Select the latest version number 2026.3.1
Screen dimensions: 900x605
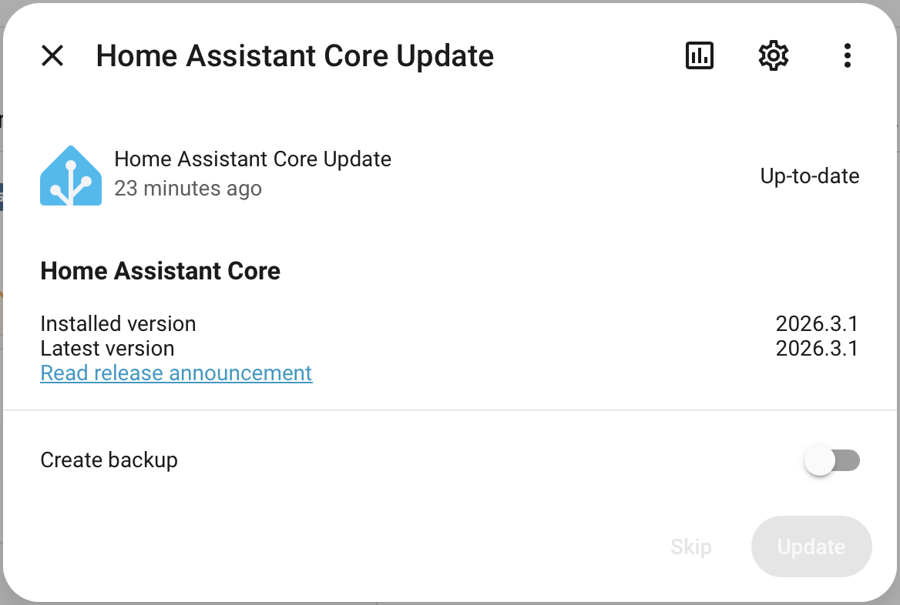[x=817, y=348]
